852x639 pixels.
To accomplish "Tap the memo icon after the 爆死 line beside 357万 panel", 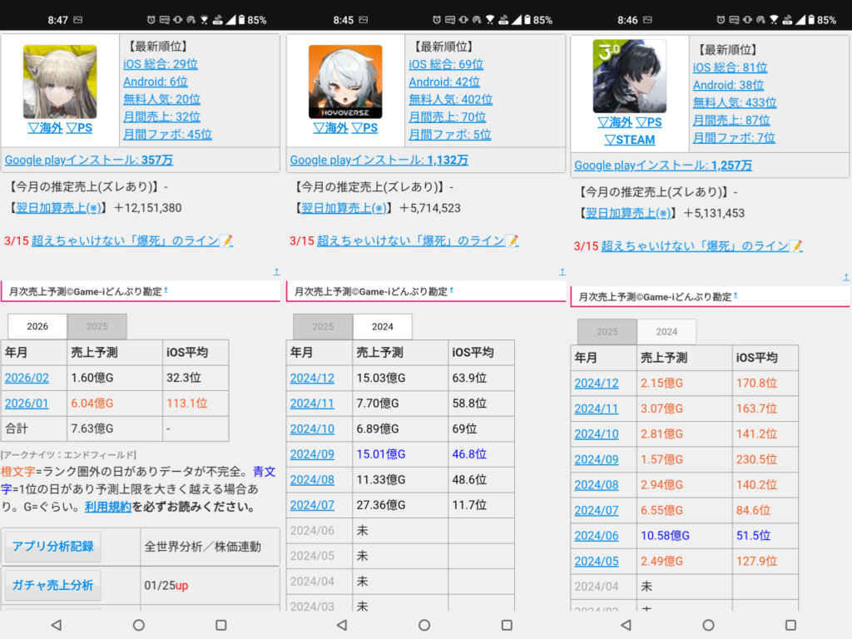I will (x=226, y=240).
